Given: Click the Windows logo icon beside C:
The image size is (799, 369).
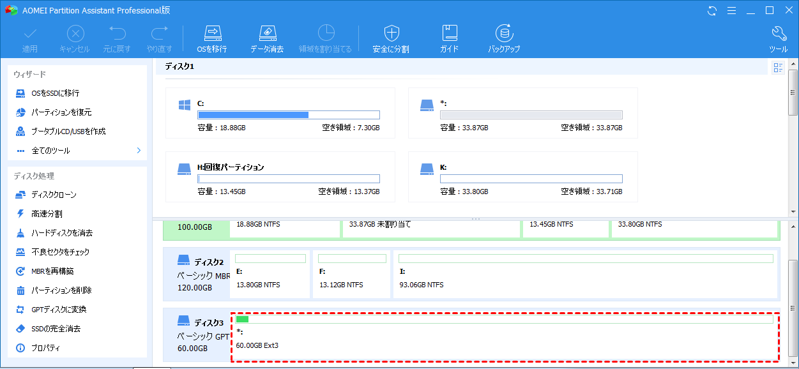Looking at the screenshot, I should pyautogui.click(x=185, y=105).
